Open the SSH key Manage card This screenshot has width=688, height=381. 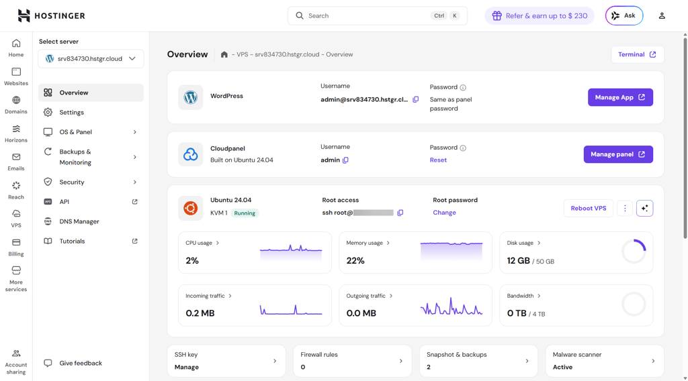[x=226, y=361]
